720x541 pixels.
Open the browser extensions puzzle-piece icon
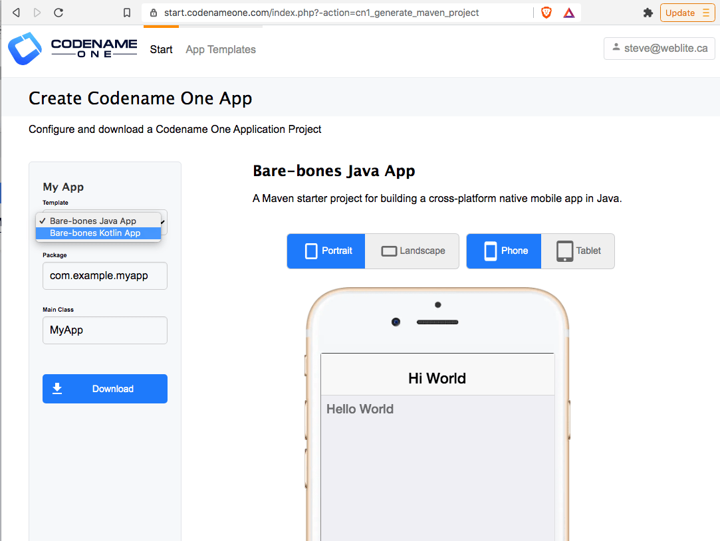pos(648,12)
